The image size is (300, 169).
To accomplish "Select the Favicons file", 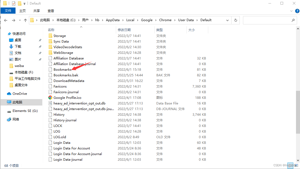I will point(60,87).
